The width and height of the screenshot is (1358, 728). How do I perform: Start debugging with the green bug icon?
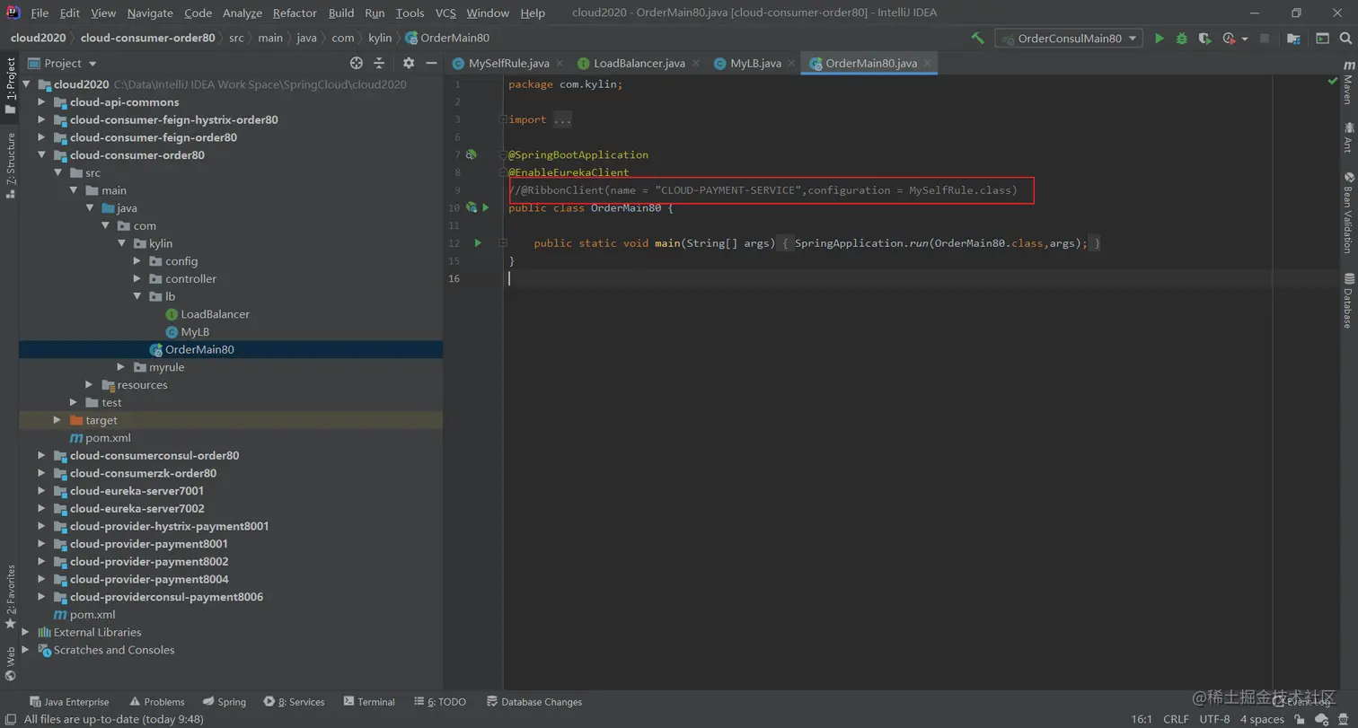tap(1182, 39)
